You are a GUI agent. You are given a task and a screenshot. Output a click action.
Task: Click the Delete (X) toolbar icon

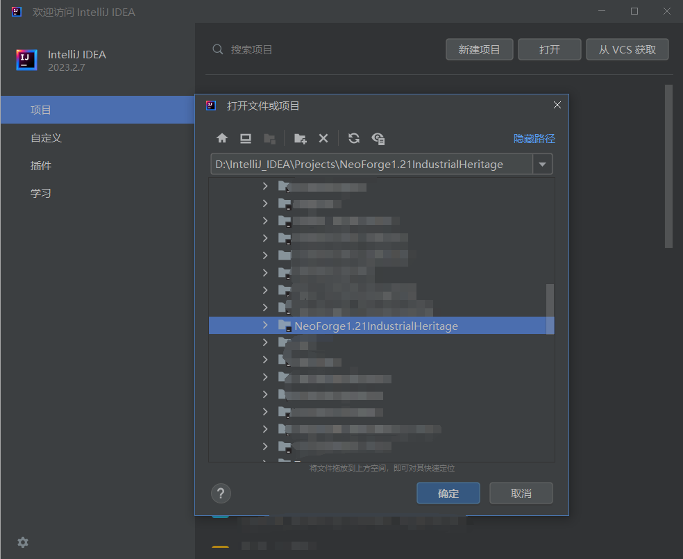(x=323, y=138)
